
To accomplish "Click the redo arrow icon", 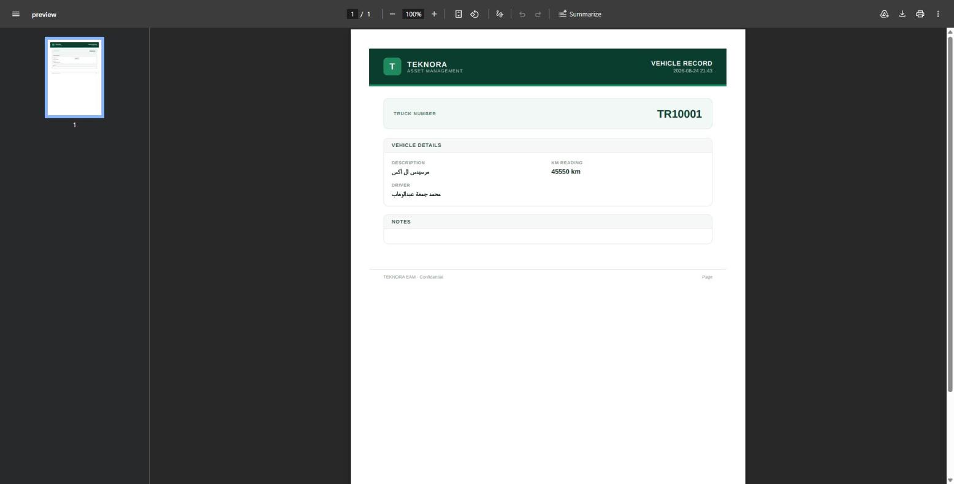I will tap(538, 14).
